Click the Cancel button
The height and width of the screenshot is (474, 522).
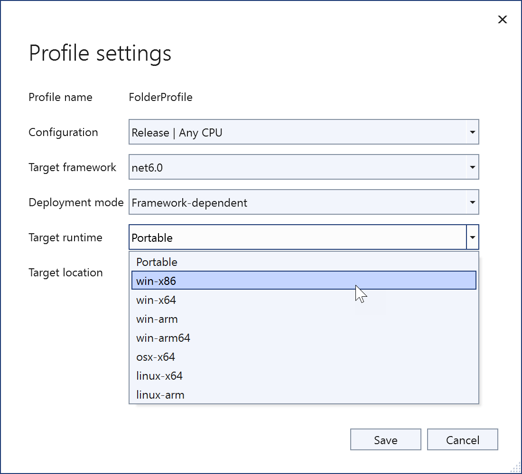[462, 440]
